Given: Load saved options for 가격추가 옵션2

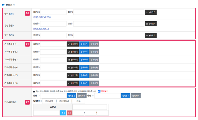Looking at the screenshot, I should pyautogui.click(x=73, y=52).
